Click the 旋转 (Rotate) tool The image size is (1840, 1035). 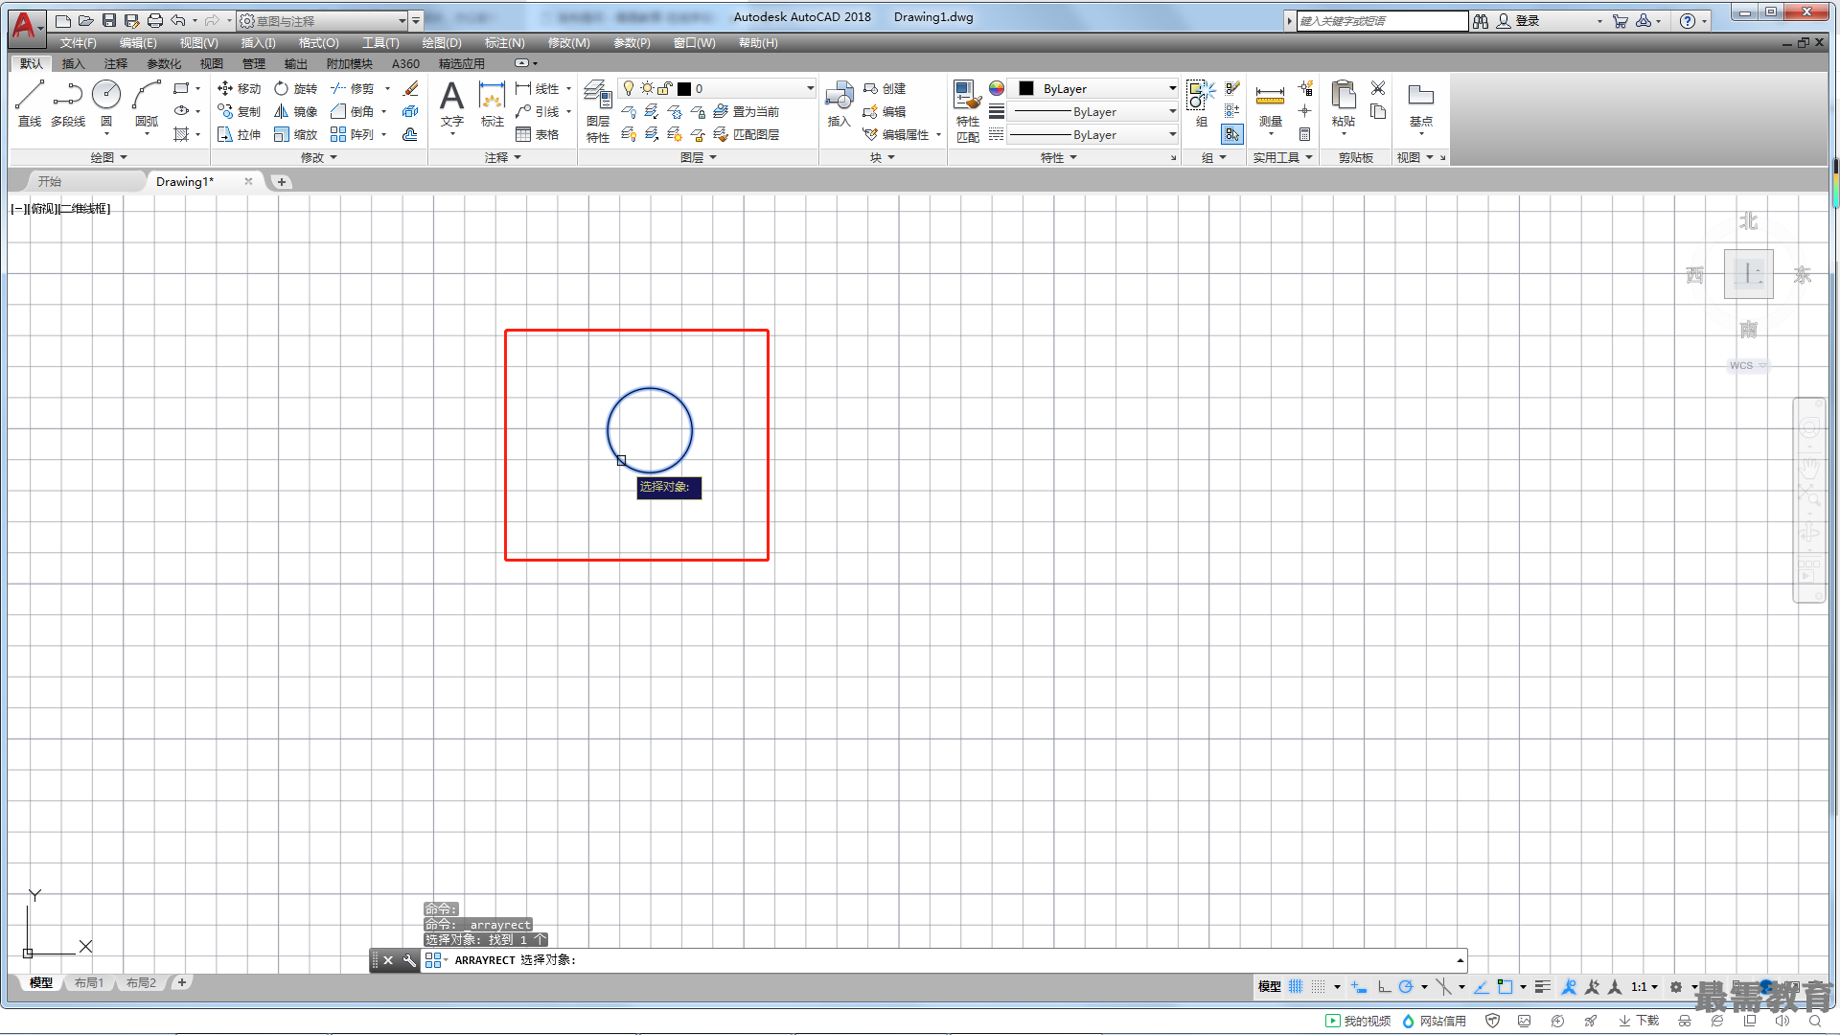[x=295, y=88]
